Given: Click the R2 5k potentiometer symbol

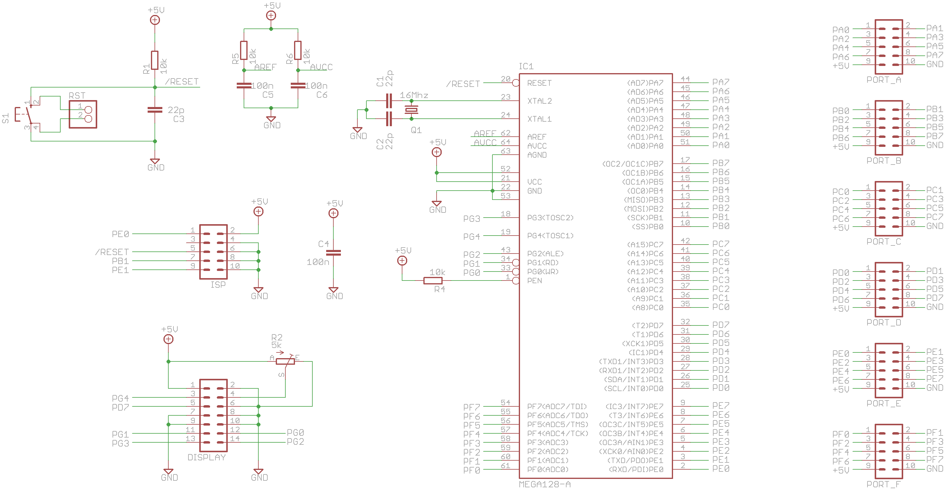Looking at the screenshot, I should coord(285,361).
